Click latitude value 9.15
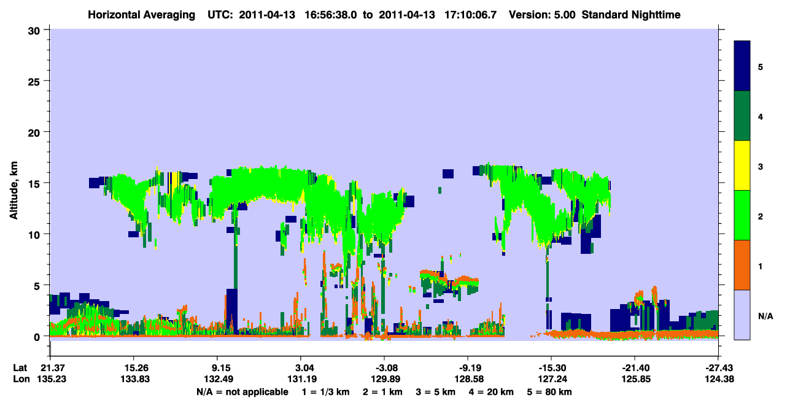This screenshot has width=798, height=409. tap(219, 368)
